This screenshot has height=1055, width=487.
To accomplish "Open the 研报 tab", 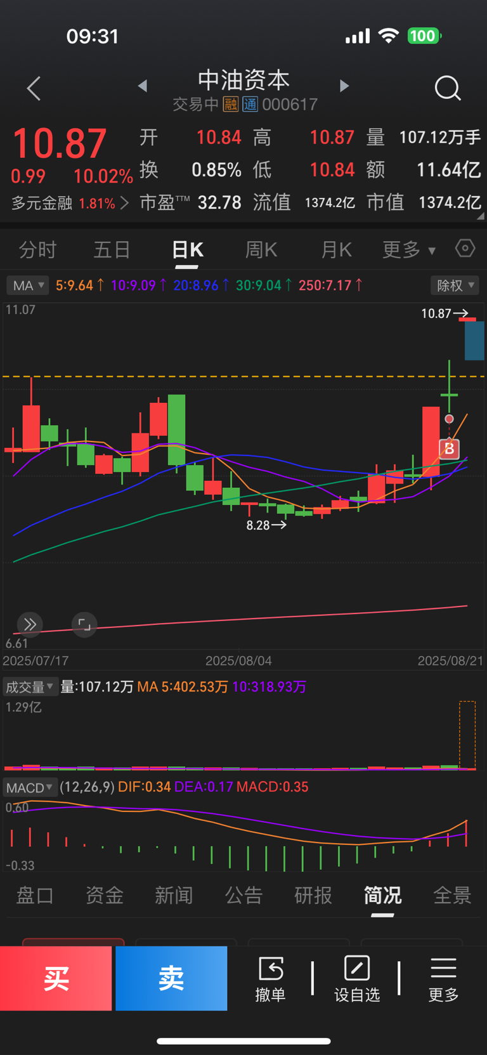I will point(313,895).
